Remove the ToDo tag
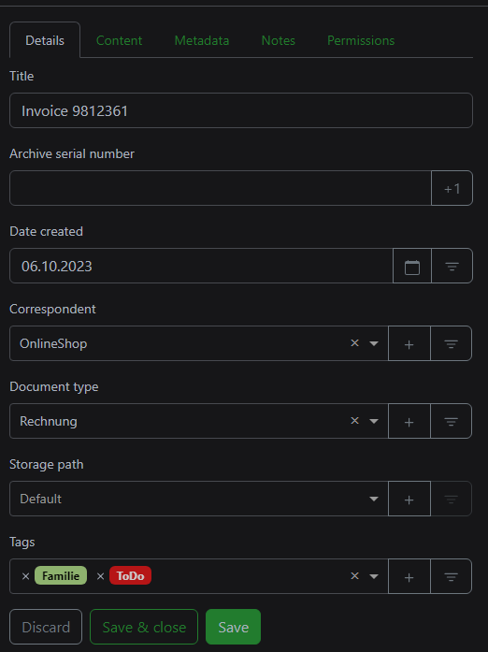This screenshot has width=488, height=652. click(100, 576)
